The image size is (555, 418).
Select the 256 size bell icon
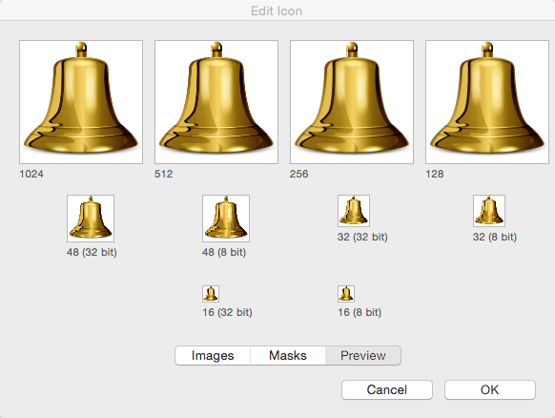[x=352, y=102]
